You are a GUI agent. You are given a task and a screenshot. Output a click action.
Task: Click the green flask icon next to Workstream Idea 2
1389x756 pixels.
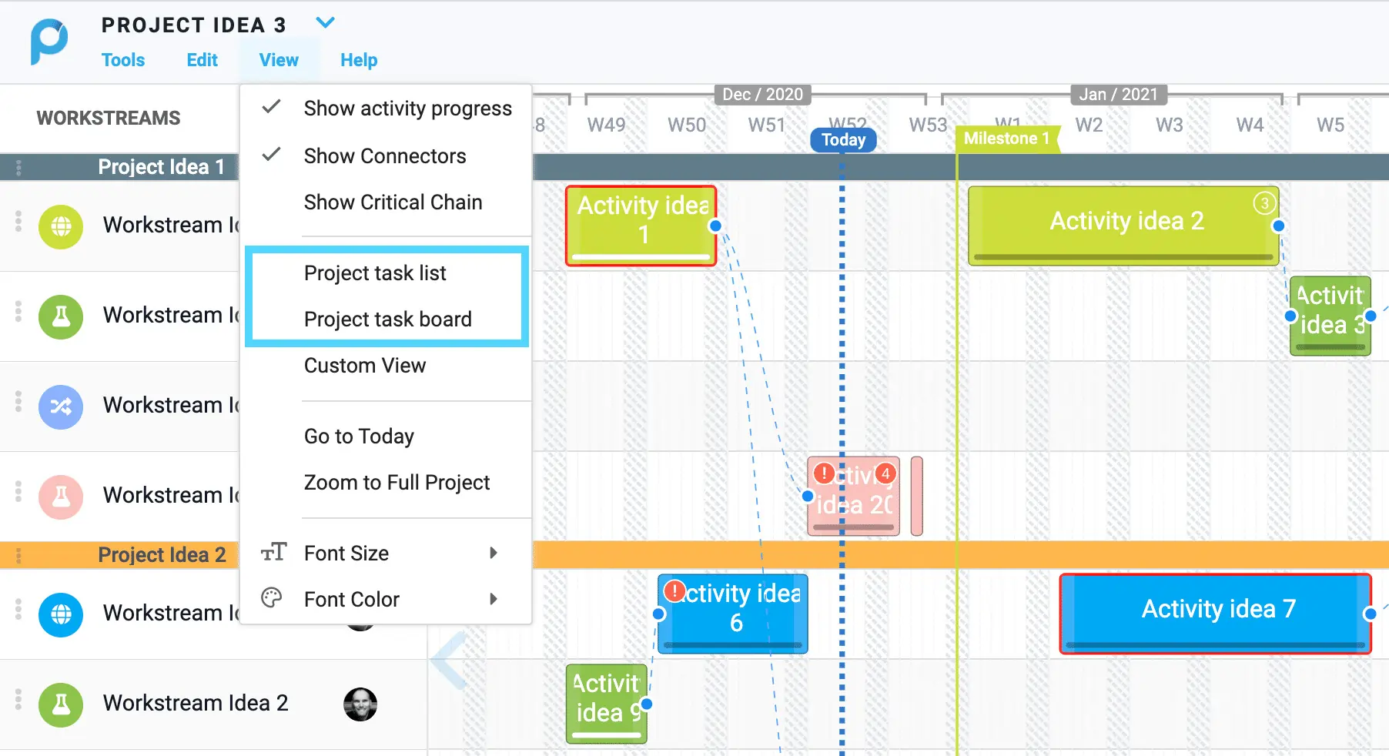pyautogui.click(x=60, y=704)
